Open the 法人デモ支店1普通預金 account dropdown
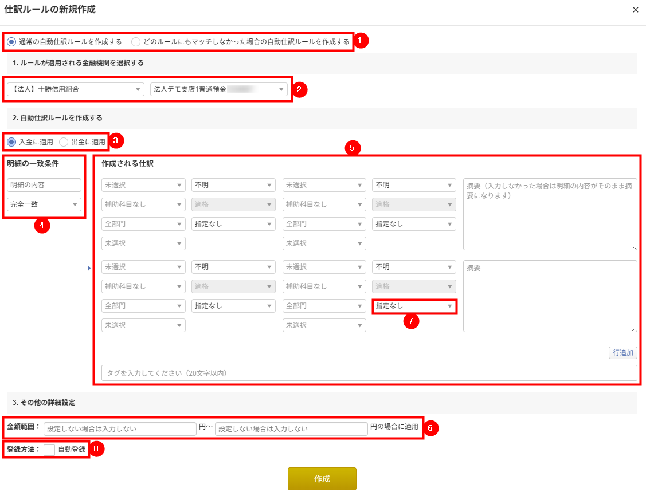 (219, 89)
